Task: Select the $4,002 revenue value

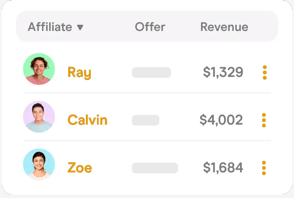Action: (221, 120)
